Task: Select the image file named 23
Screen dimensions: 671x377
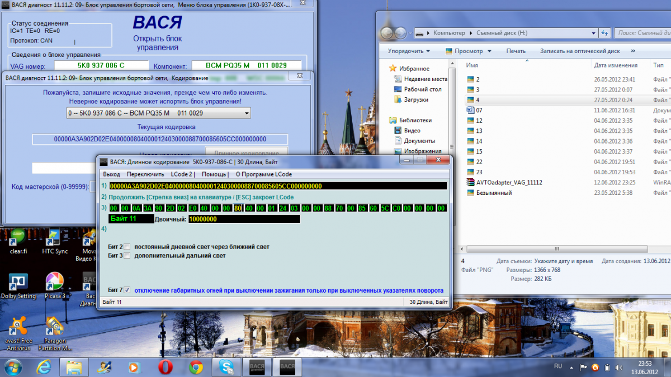Action: [x=475, y=172]
